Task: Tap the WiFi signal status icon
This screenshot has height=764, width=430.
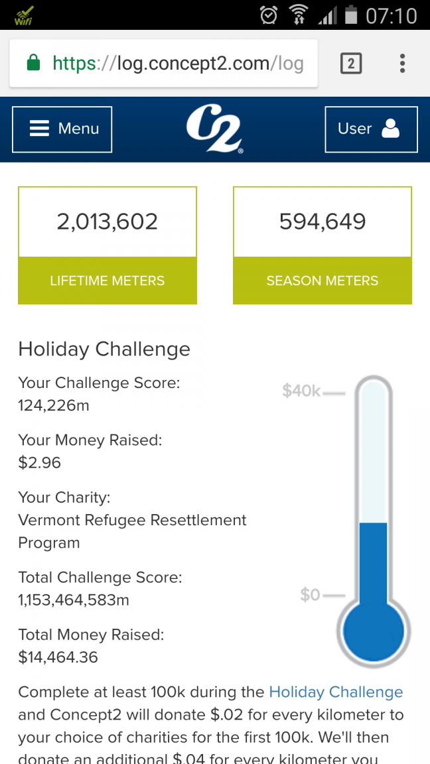Action: (x=297, y=15)
